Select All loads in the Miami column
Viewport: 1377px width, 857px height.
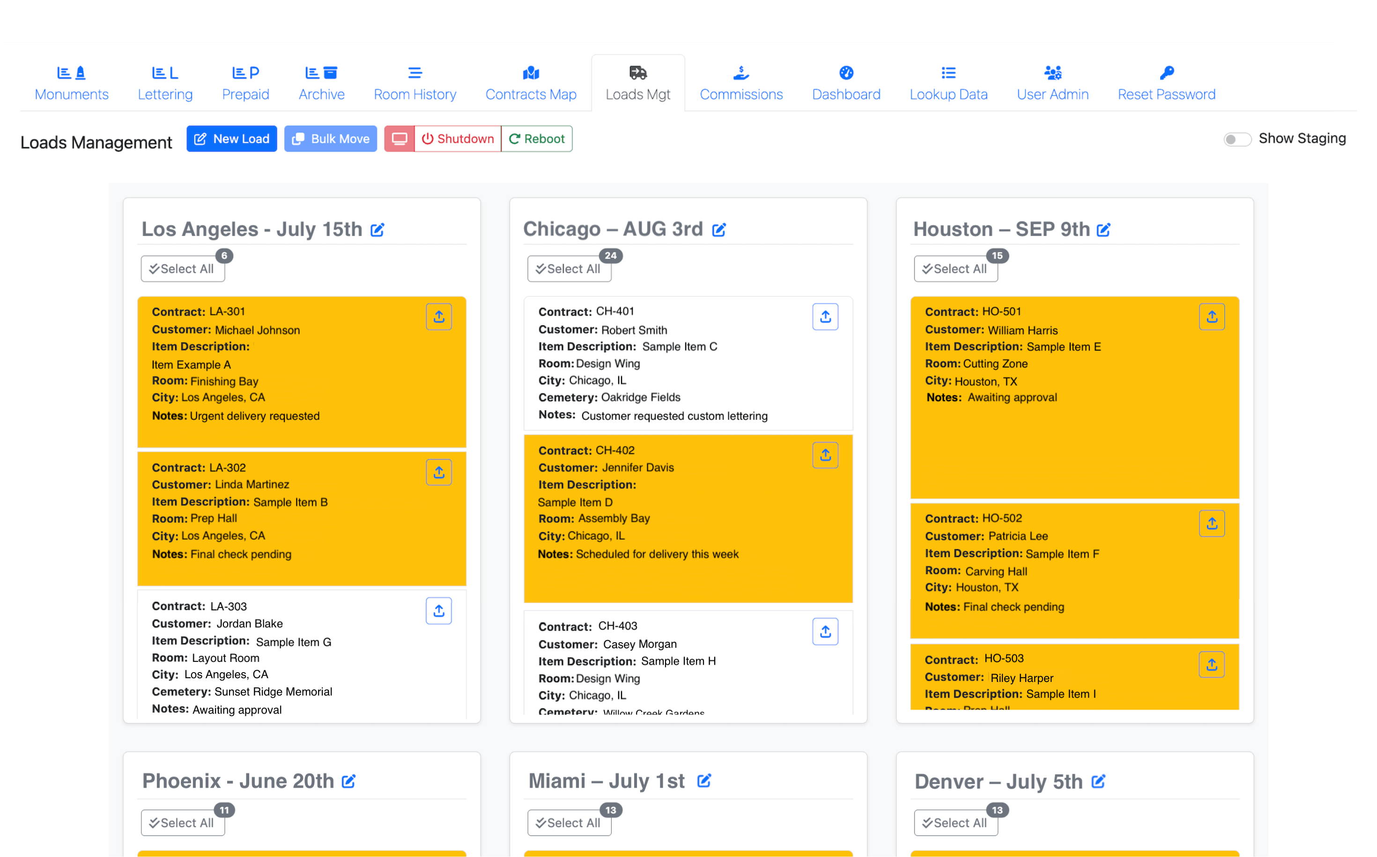tap(569, 822)
